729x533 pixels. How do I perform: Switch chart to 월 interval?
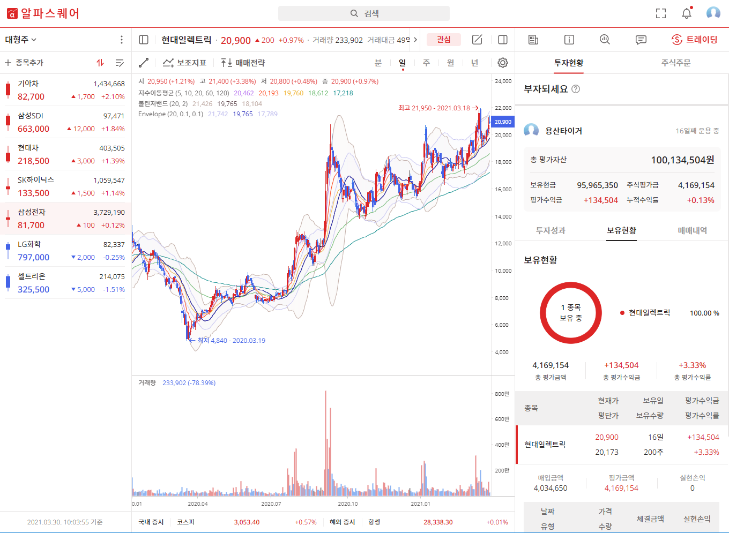[450, 63]
